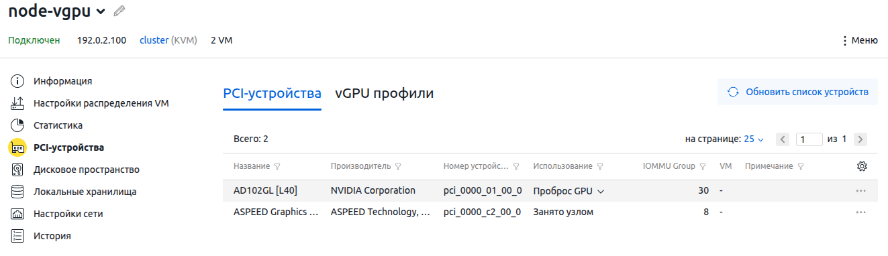Open the Статистика pie chart icon
Image resolution: width=888 pixels, height=256 pixels.
[x=17, y=125]
